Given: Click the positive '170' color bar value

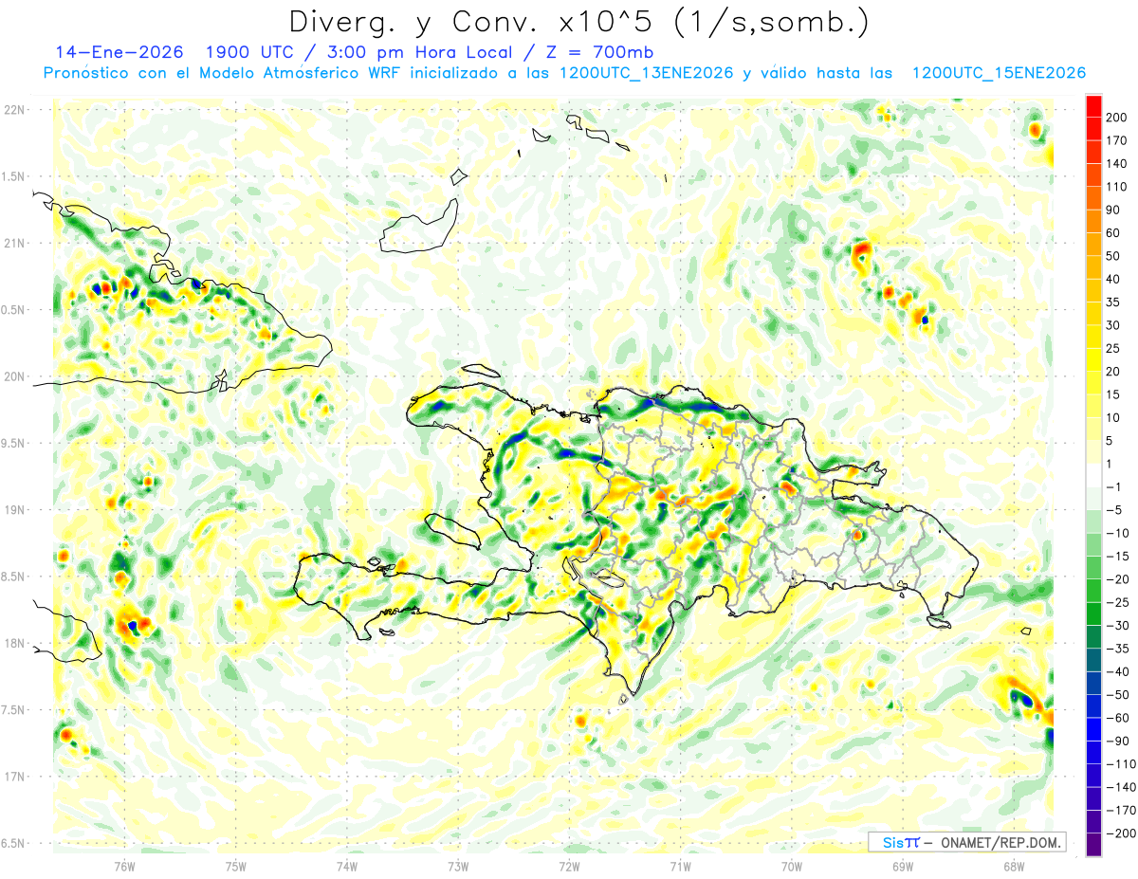Looking at the screenshot, I should [1115, 140].
